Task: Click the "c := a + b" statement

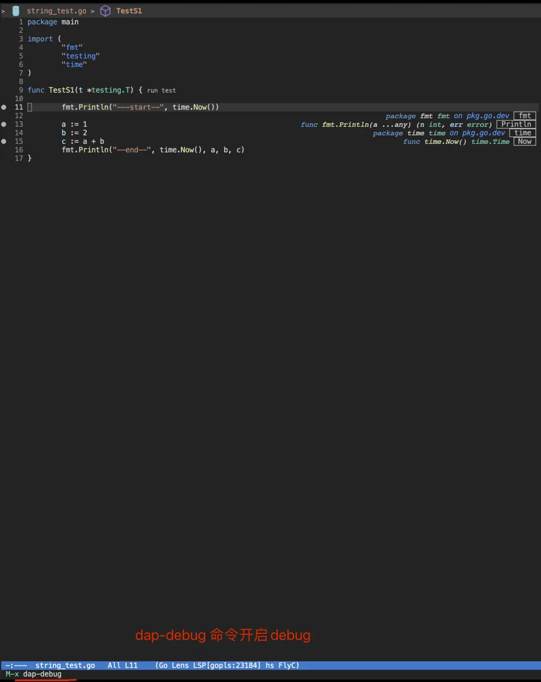Action: tap(83, 141)
